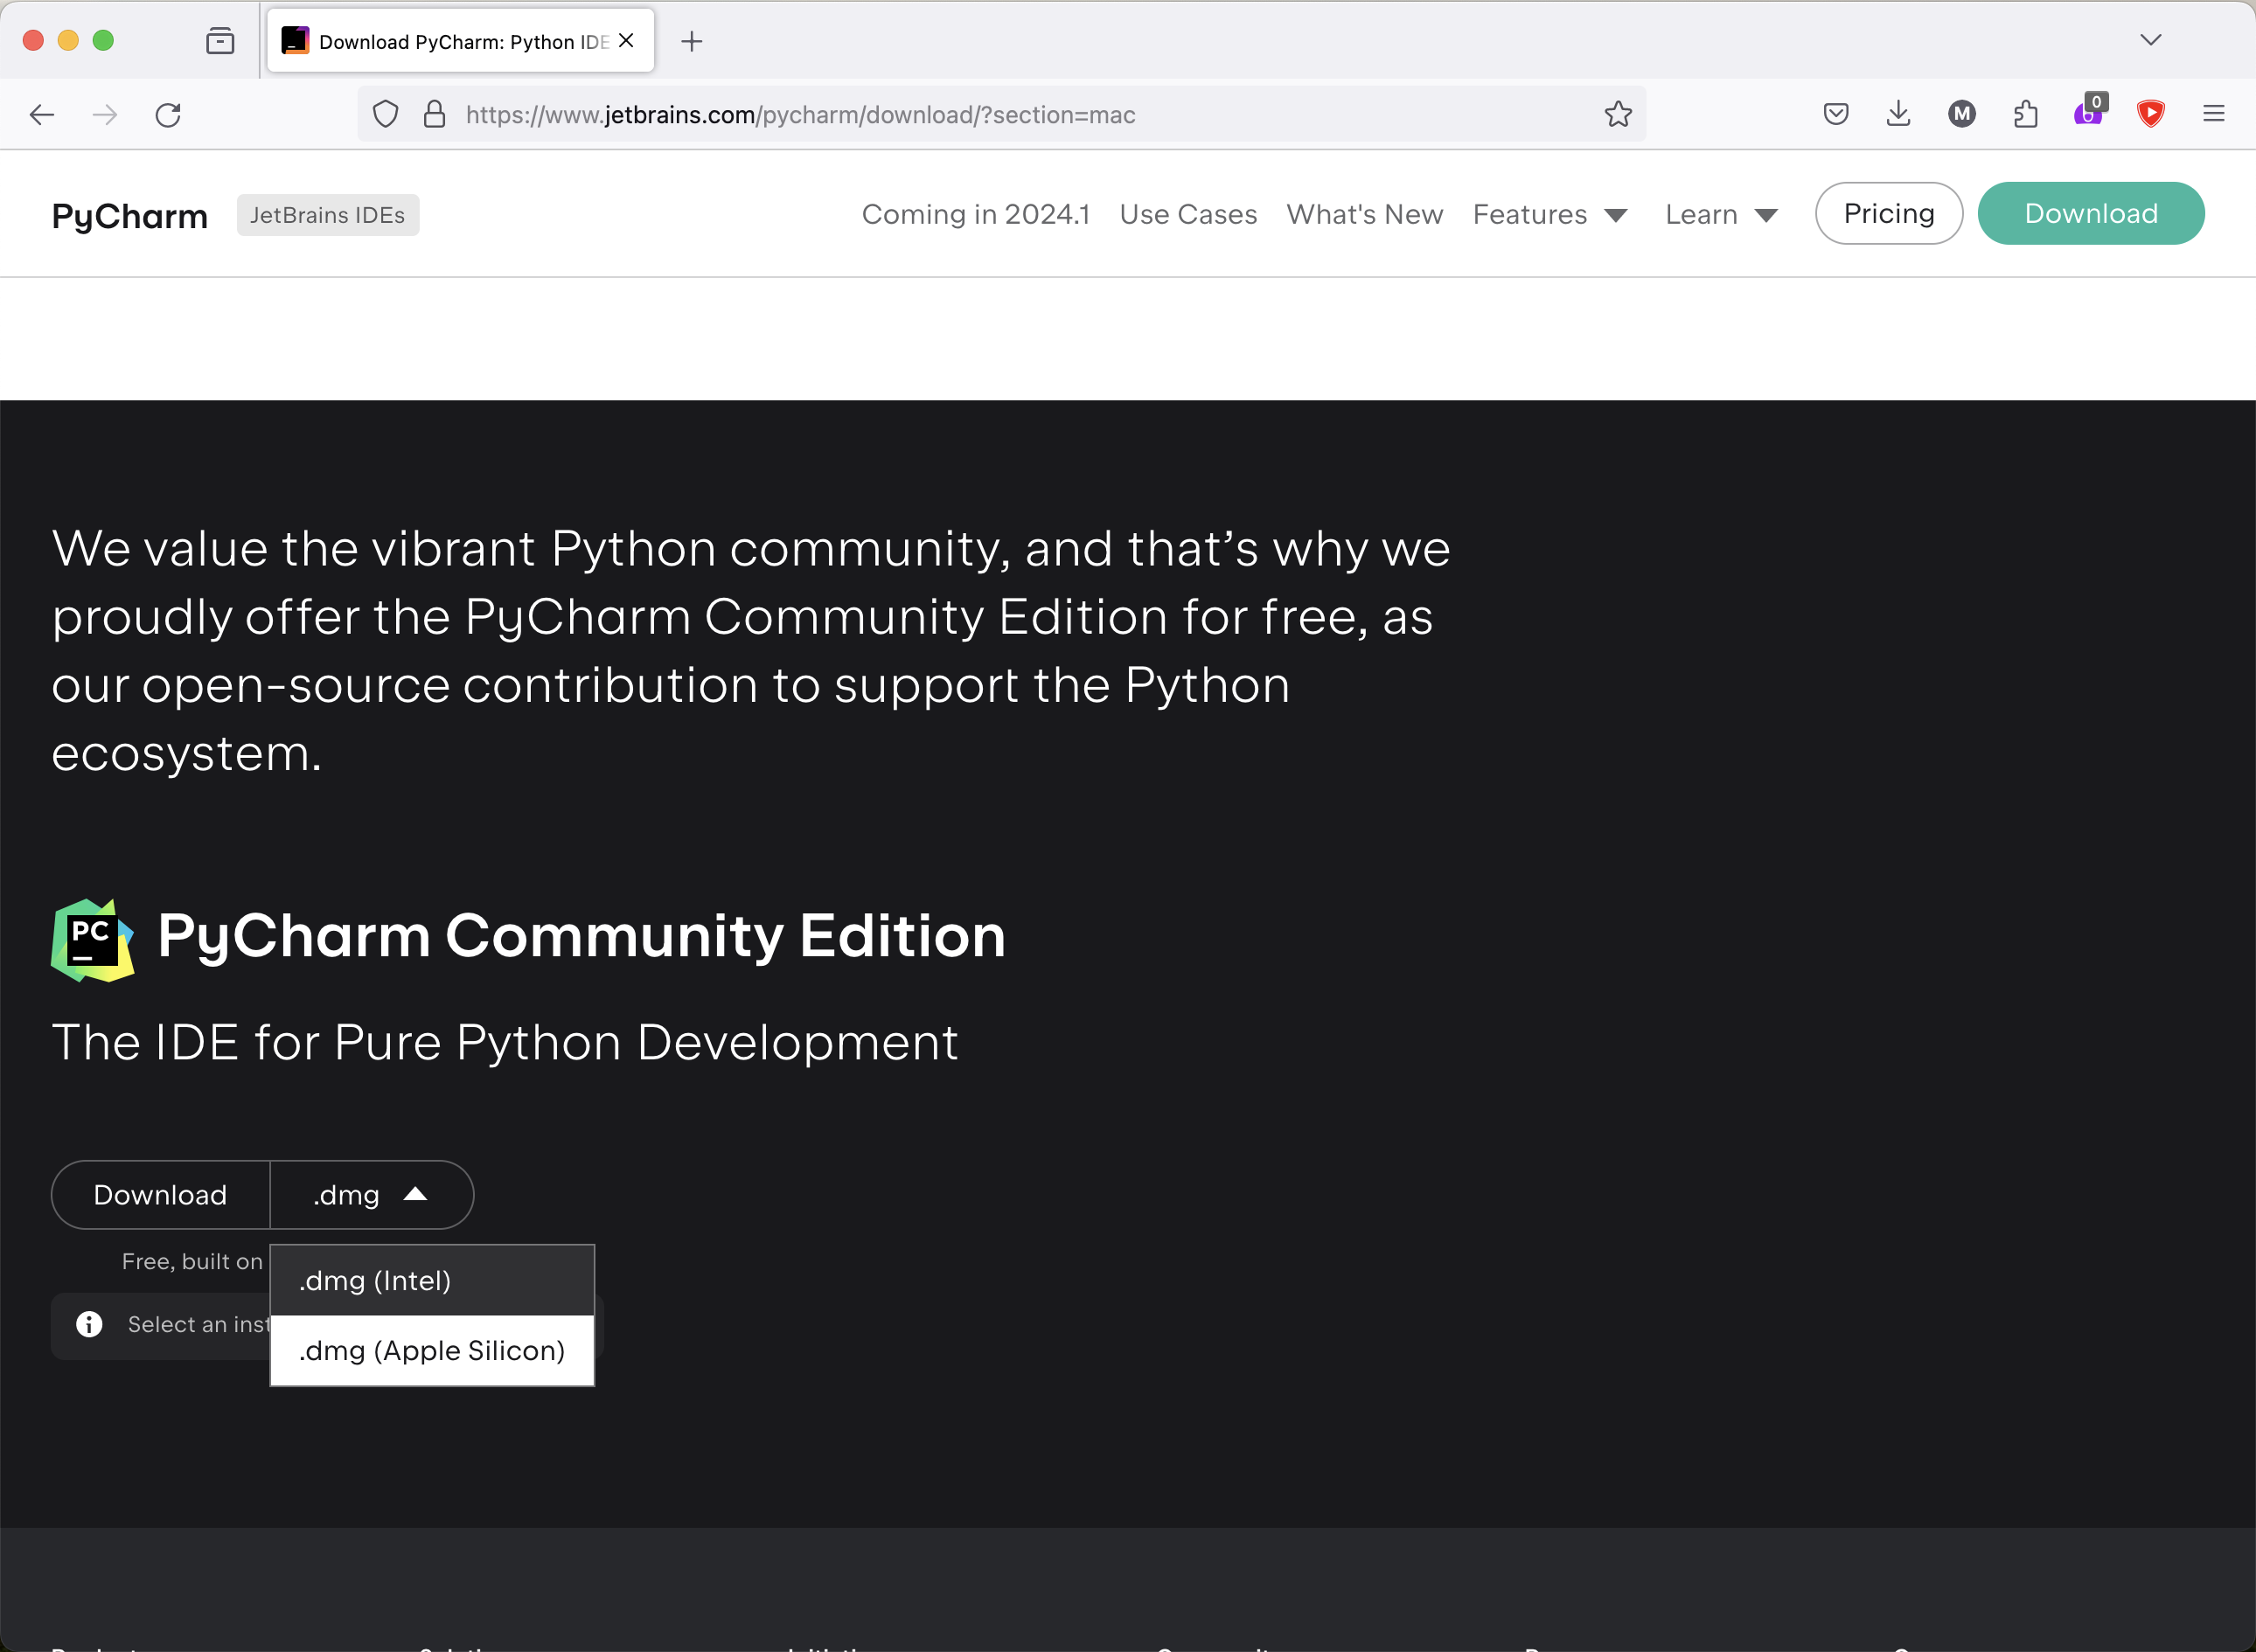Open the extensions puzzle-piece icon
Screen dimensions: 2256x1652
click(x=2025, y=114)
